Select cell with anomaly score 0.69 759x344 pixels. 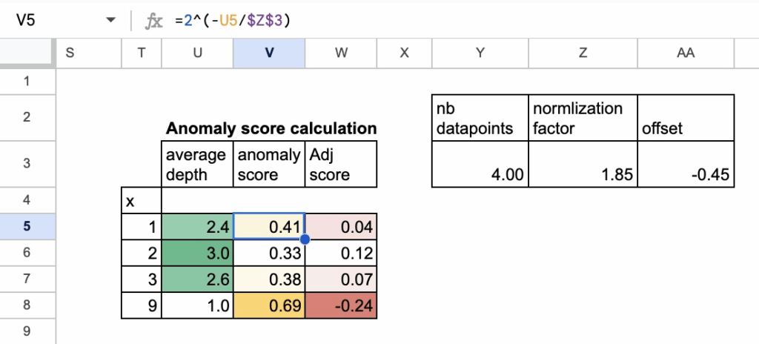click(x=268, y=305)
